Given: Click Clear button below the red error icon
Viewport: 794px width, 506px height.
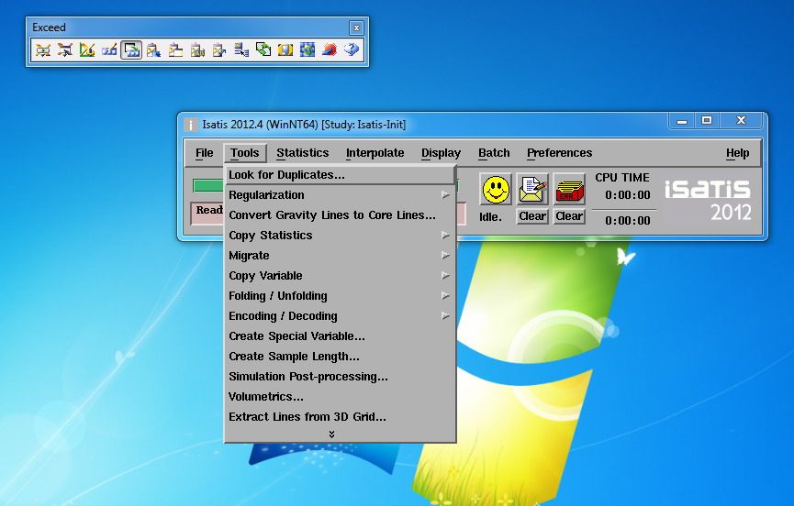Looking at the screenshot, I should pos(569,216).
